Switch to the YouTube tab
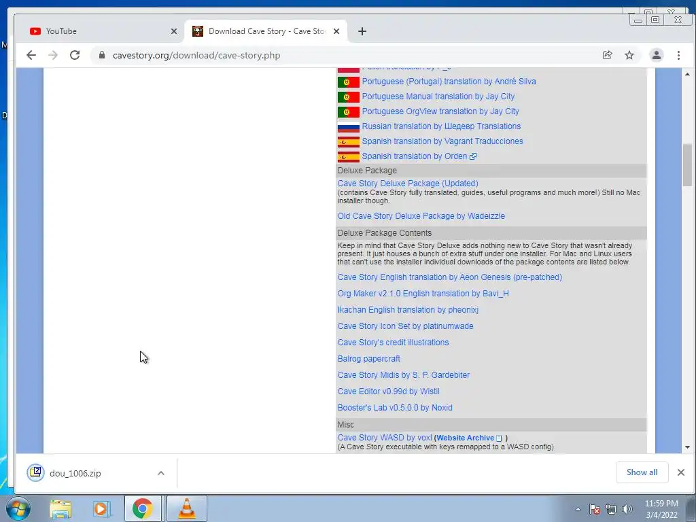 [x=100, y=31]
